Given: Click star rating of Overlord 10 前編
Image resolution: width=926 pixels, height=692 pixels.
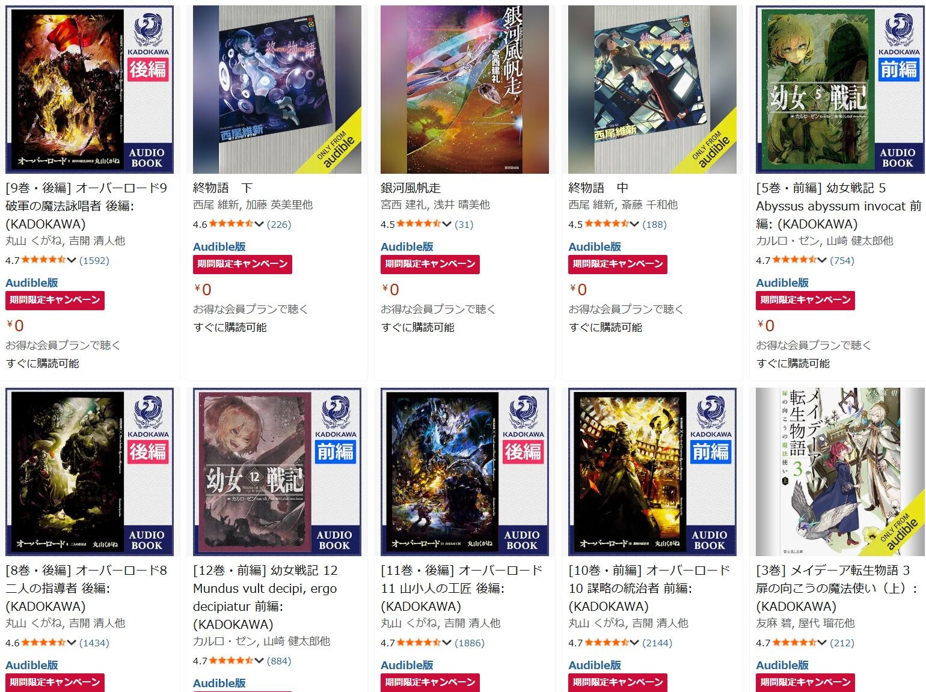Looking at the screenshot, I should pyautogui.click(x=607, y=643).
